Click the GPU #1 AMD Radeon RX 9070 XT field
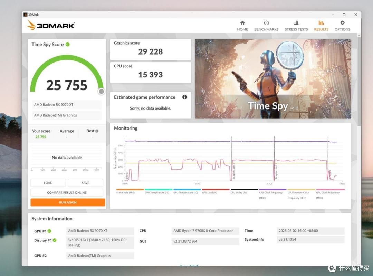373x276 pixels. (x=100, y=231)
